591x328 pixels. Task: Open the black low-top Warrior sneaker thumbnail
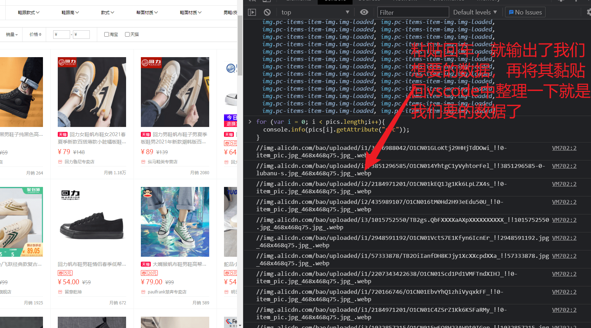click(x=92, y=222)
